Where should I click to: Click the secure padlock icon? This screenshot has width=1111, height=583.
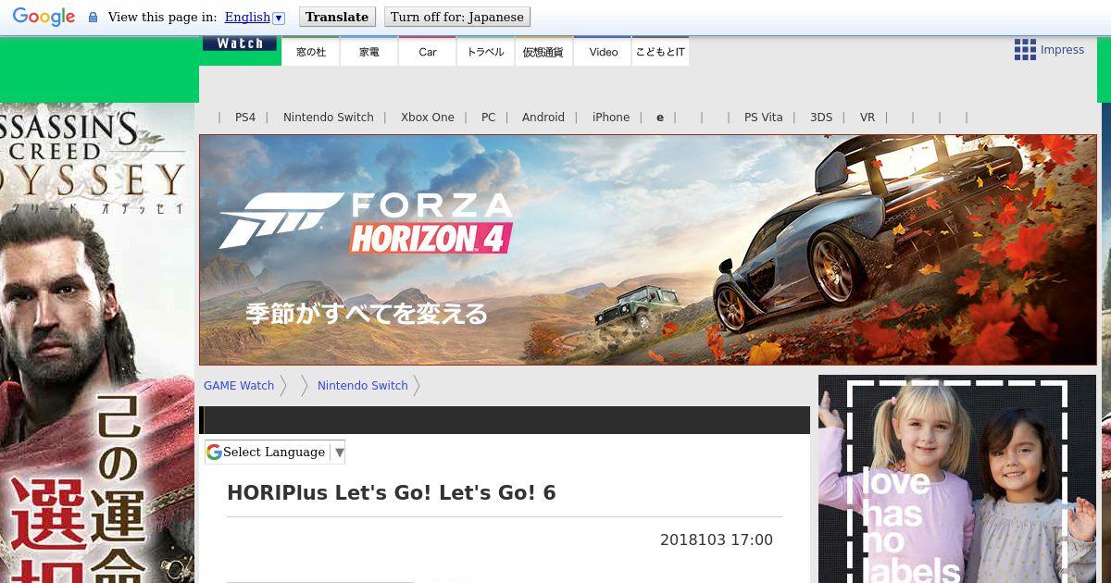point(93,18)
